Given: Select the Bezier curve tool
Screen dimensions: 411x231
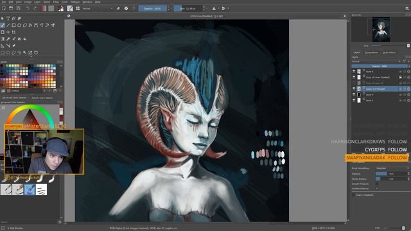Looking at the screenshot, I should click(36, 25).
